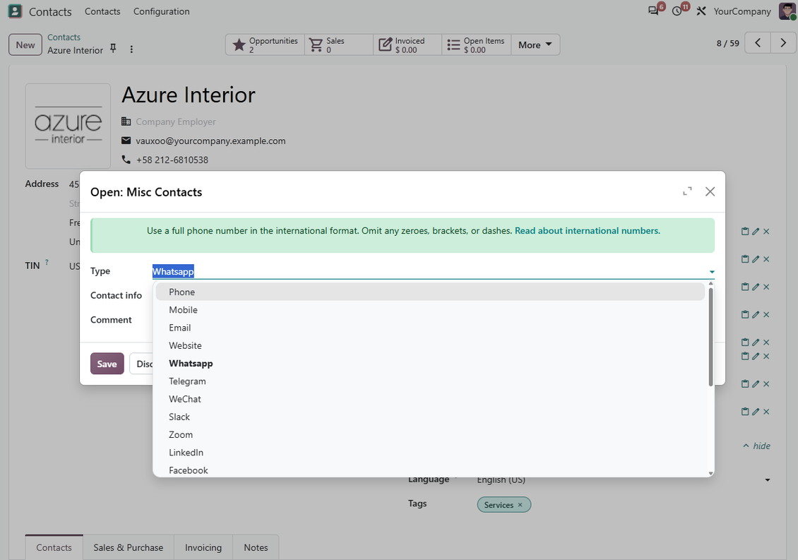Click the Azure Interior logo image
Image resolution: width=798 pixels, height=560 pixels.
pos(69,126)
